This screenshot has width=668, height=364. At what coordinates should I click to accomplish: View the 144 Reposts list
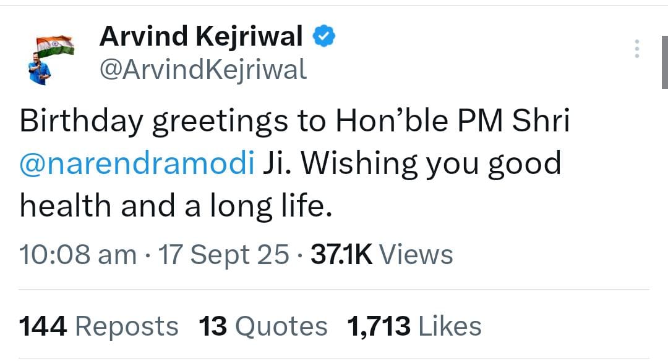pos(99,326)
